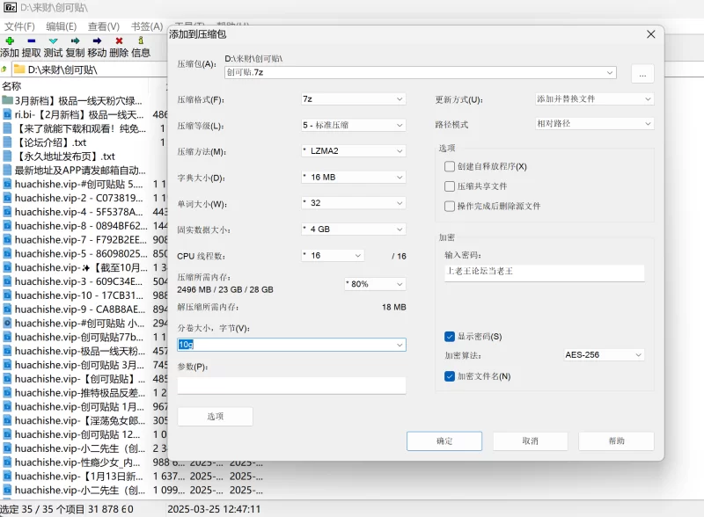Image resolution: width=704 pixels, height=517 pixels.
Task: Click the up-folder icon beside address bar
Action: click(x=4, y=69)
